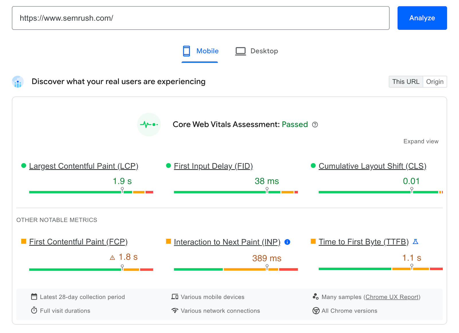The image size is (459, 333).
Task: Click the experimental flask icon next to TTFB
Action: click(416, 242)
